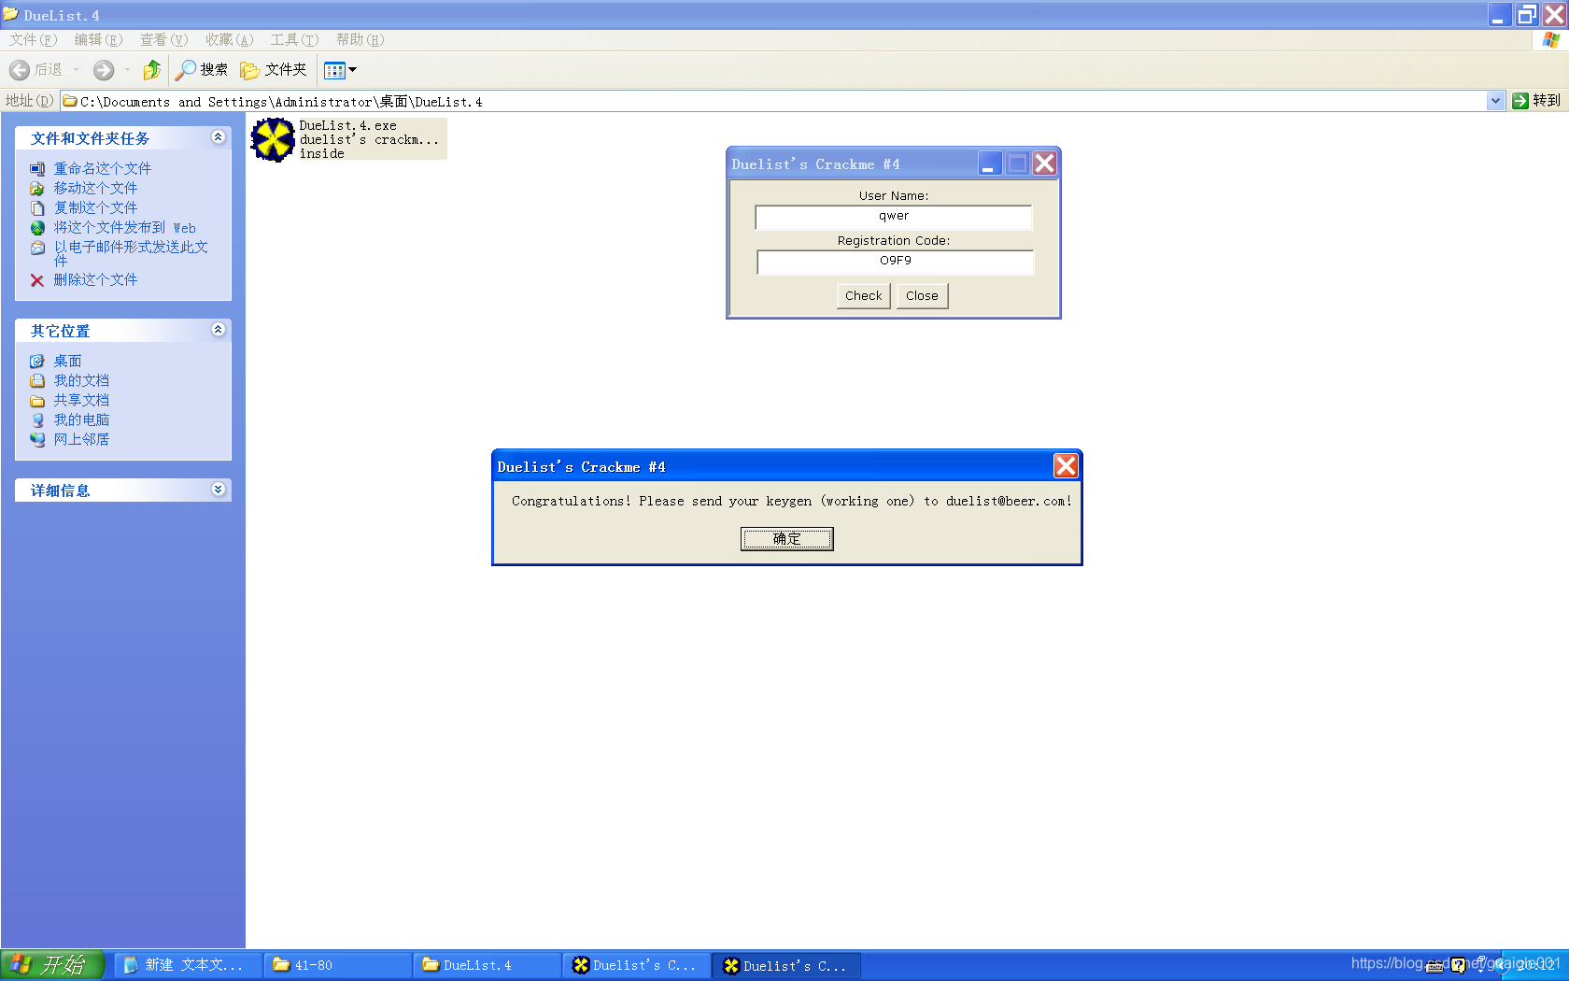Expand the 详细信息 panel
This screenshot has width=1569, height=981.
pos(218,490)
